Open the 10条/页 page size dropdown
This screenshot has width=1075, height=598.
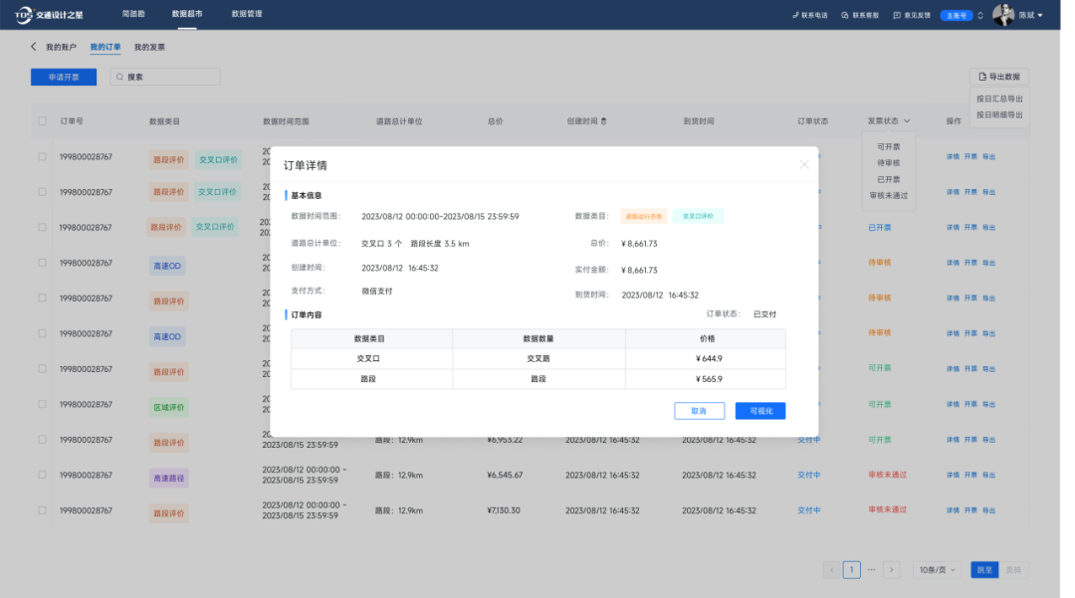(938, 569)
